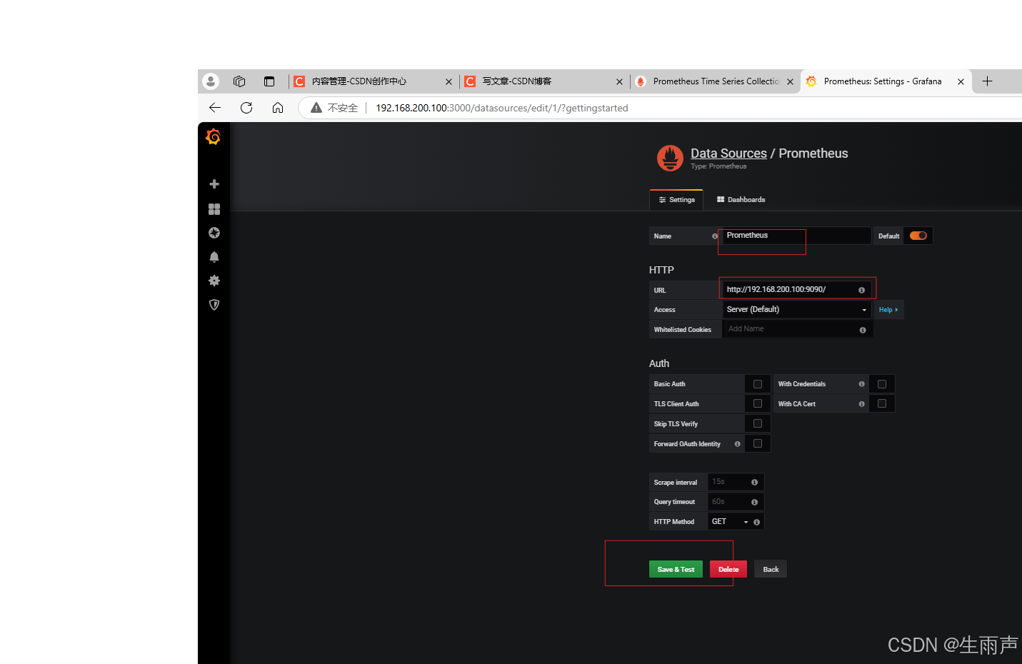Open the Dashboards grid icon in sidebar
The width and height of the screenshot is (1022, 664).
point(214,209)
